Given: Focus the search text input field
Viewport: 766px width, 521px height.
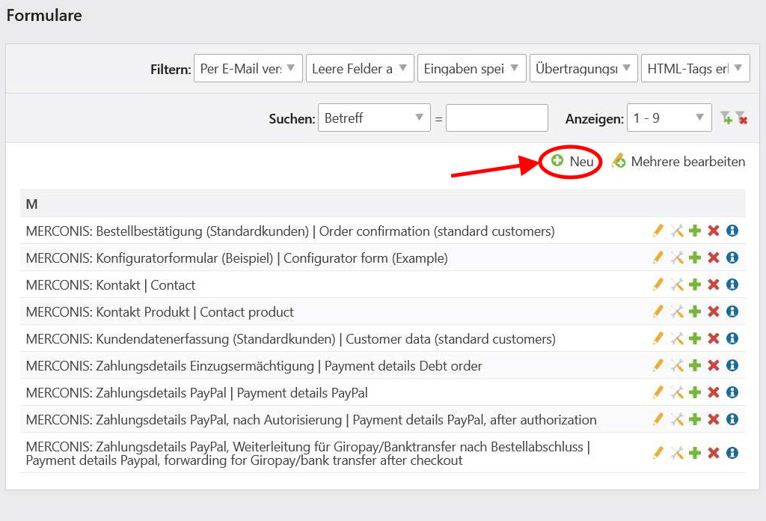Looking at the screenshot, I should click(497, 118).
